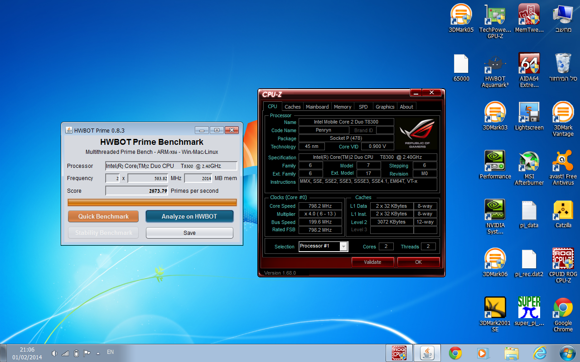Launch MSI Afterburner shortcut
This screenshot has width=580, height=362.
[x=529, y=168]
